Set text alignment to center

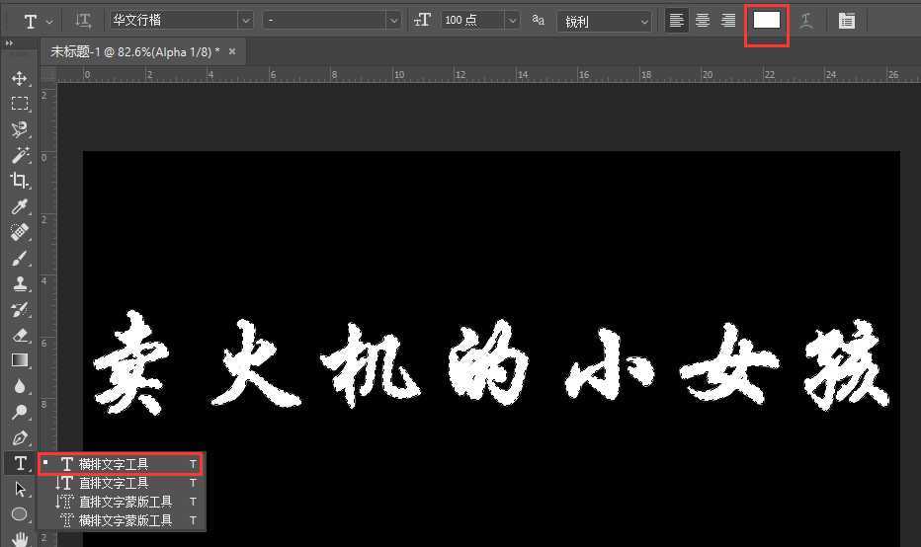[703, 21]
